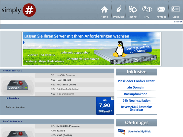Click the ab 7,90 EUR/mtl. price tag
183x137 pixels.
105,106
